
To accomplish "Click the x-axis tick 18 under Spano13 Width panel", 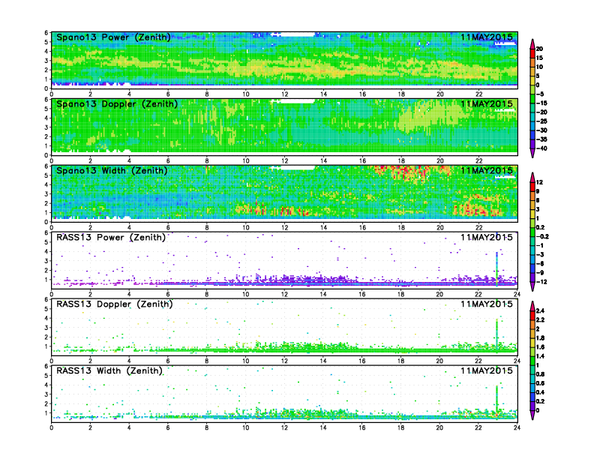I will pos(400,228).
